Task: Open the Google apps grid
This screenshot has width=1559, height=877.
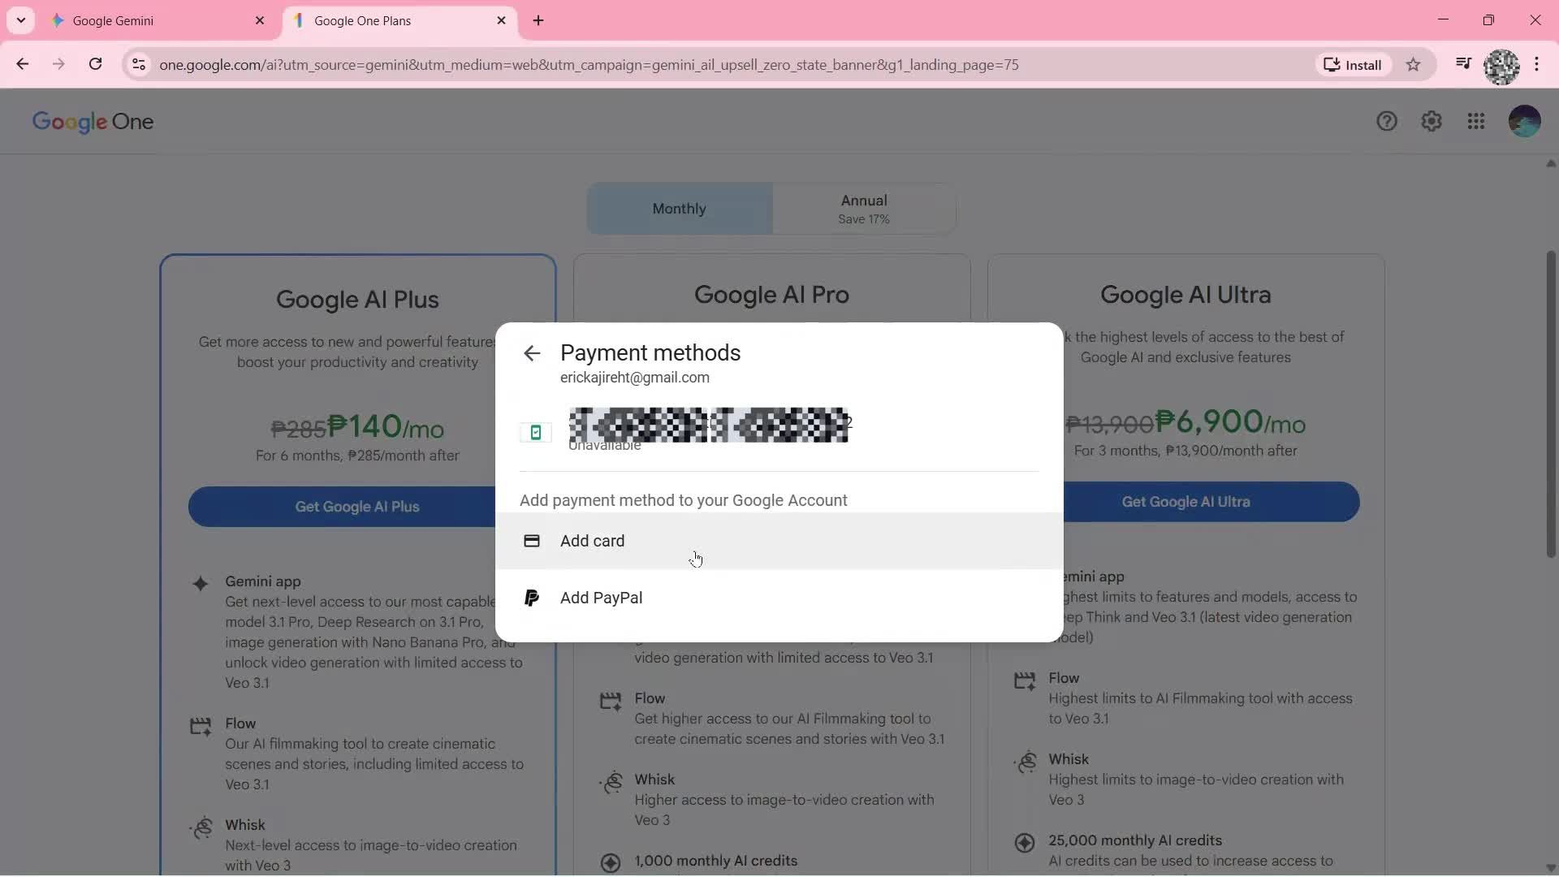Action: (x=1476, y=121)
